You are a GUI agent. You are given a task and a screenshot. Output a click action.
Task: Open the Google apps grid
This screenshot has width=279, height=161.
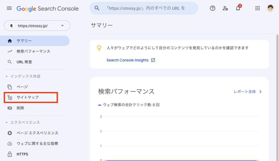[257, 8]
